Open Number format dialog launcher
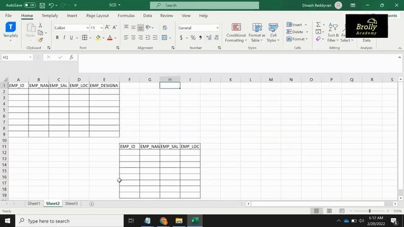 tap(219, 48)
